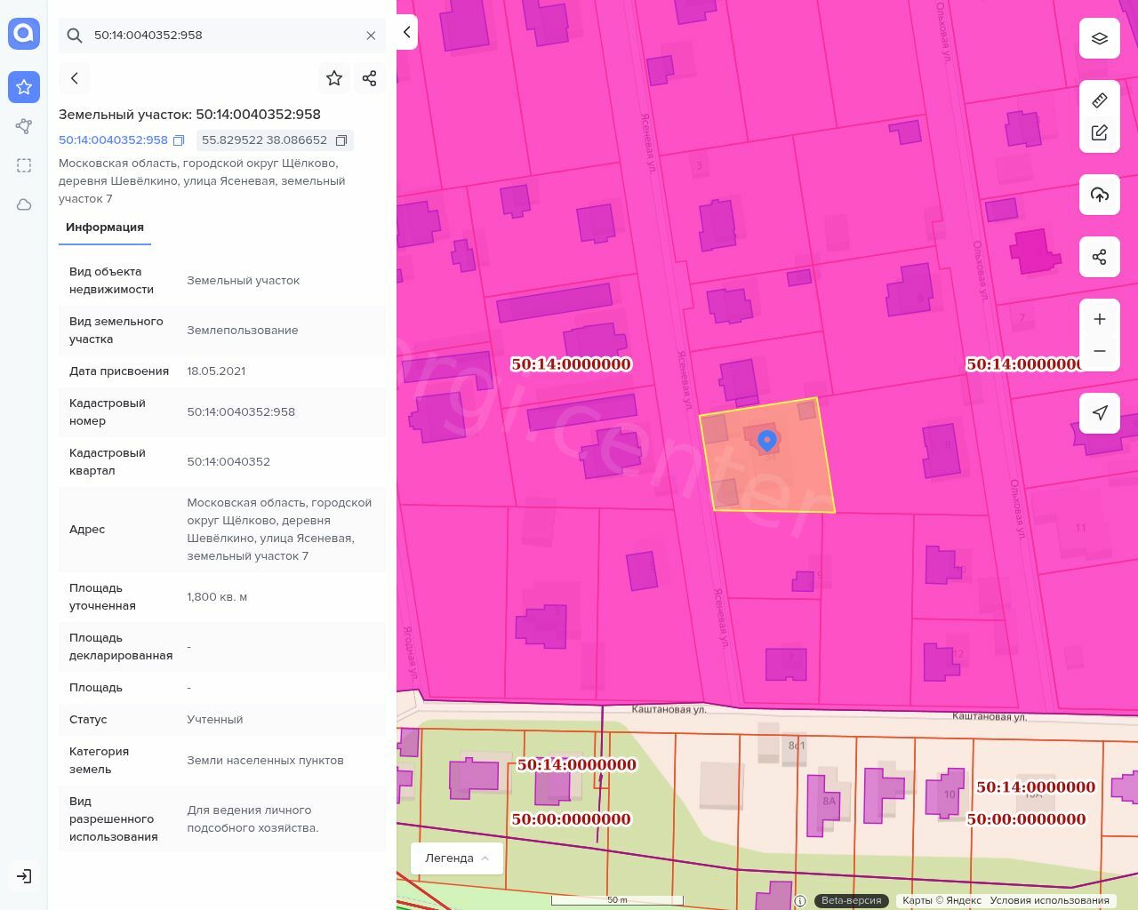Viewport: 1138px width, 910px height.
Task: Activate the draw/edit tool on map
Action: (1100, 133)
